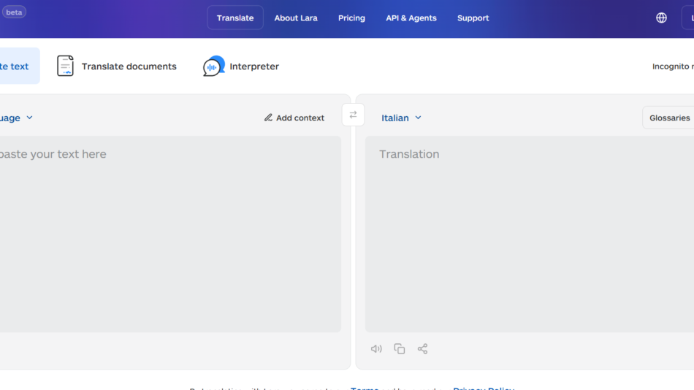Play translation audio with speaker icon
This screenshot has width=694, height=390.
pyautogui.click(x=376, y=349)
